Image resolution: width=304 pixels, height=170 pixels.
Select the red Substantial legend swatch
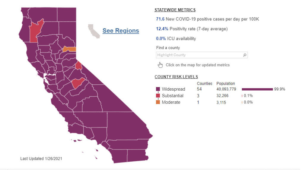(x=158, y=96)
